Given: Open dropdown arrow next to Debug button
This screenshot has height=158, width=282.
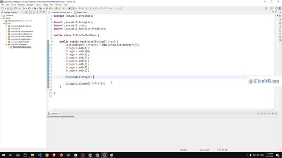Looking at the screenshot, I should [26, 8].
